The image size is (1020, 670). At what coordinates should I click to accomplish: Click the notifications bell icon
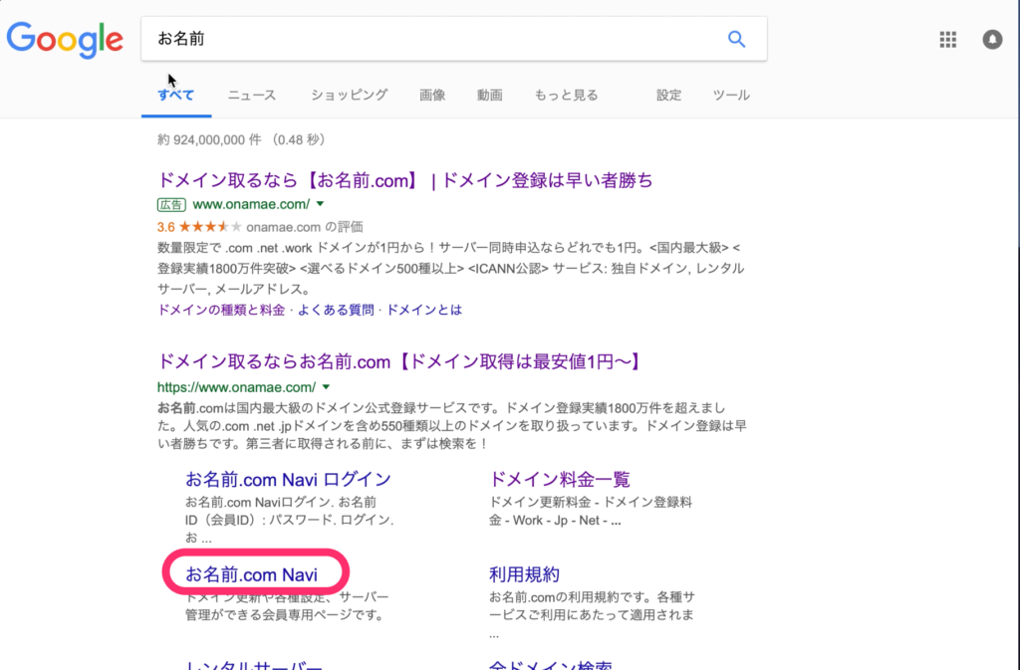(992, 40)
